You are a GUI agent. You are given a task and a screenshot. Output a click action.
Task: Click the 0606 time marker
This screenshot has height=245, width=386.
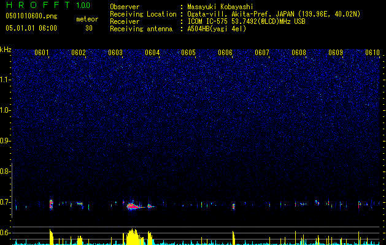(x=225, y=53)
